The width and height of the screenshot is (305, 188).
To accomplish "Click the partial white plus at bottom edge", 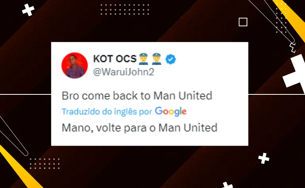I will point(227,185).
